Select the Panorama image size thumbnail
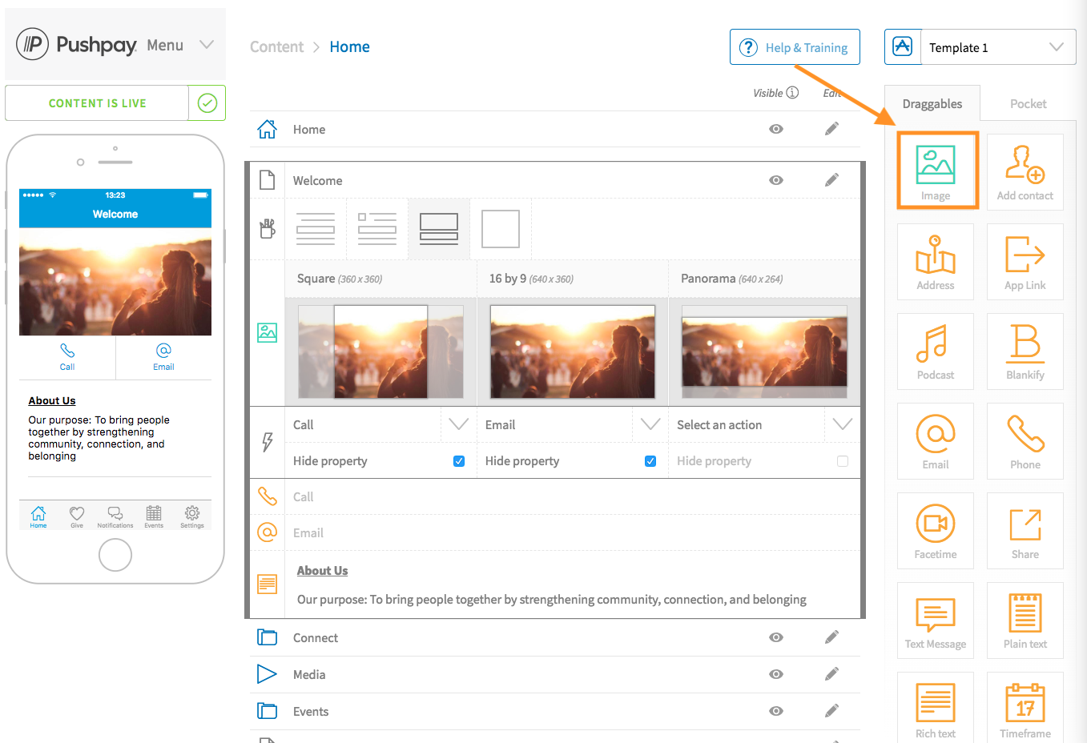 coord(763,351)
